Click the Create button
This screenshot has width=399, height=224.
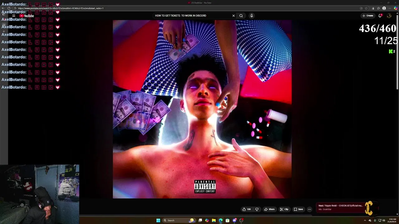tap(368, 16)
